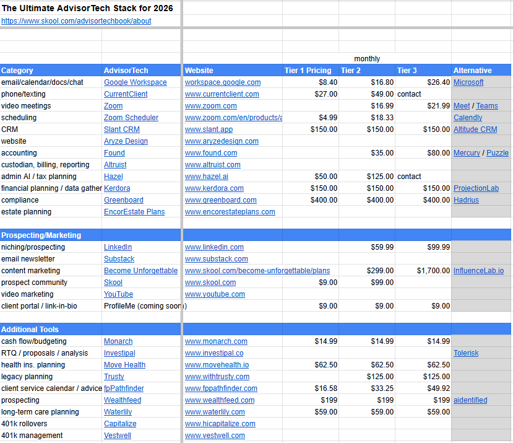Image resolution: width=513 pixels, height=443 pixels.
Task: Select the $1,700.00 price cell
Action: tap(423, 271)
